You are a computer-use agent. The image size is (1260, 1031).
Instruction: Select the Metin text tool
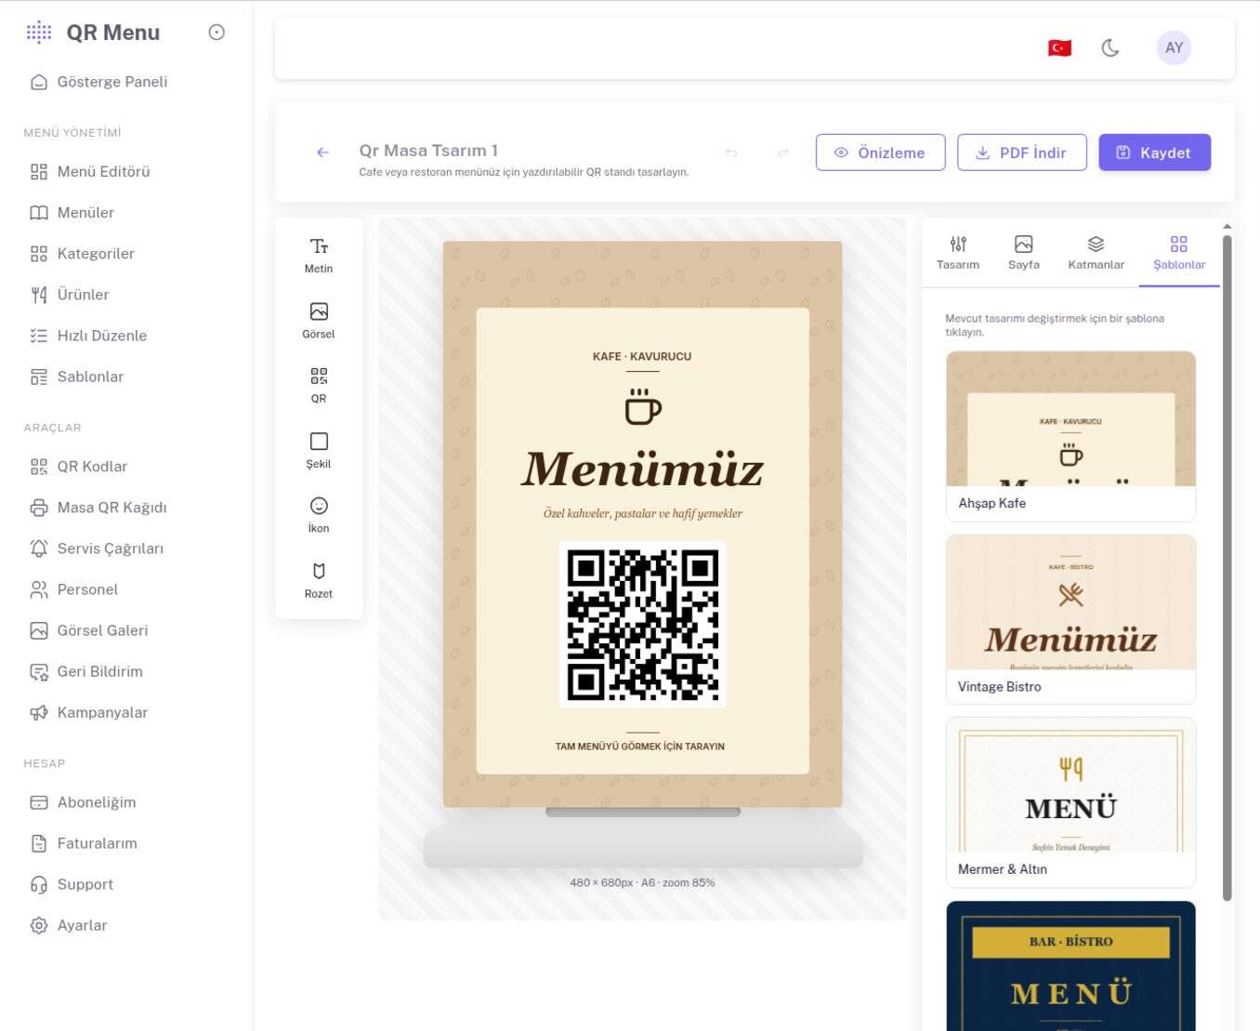pos(319,256)
